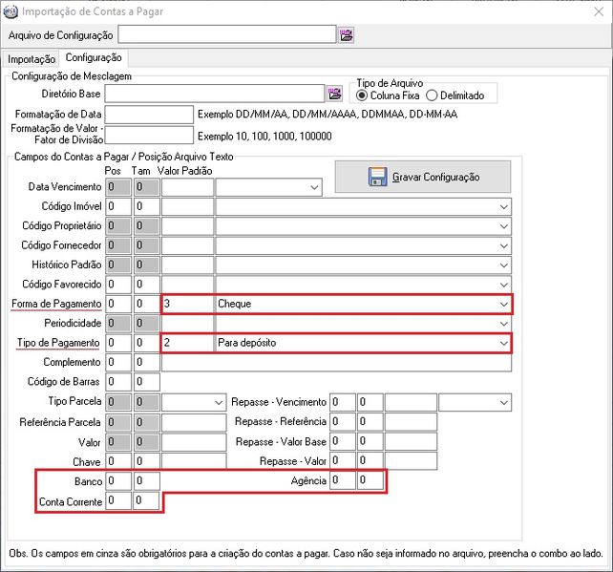Click the Conta Corrente size field
Viewport: 613px width, 572px height.
146,499
